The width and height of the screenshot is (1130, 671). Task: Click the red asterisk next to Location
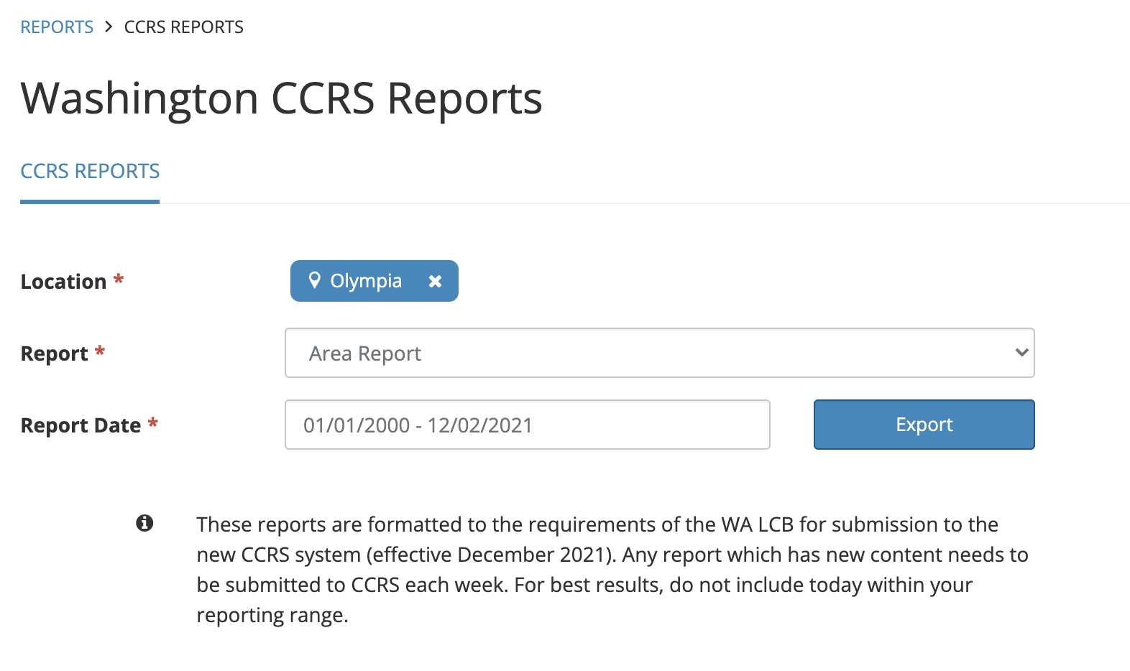point(119,279)
